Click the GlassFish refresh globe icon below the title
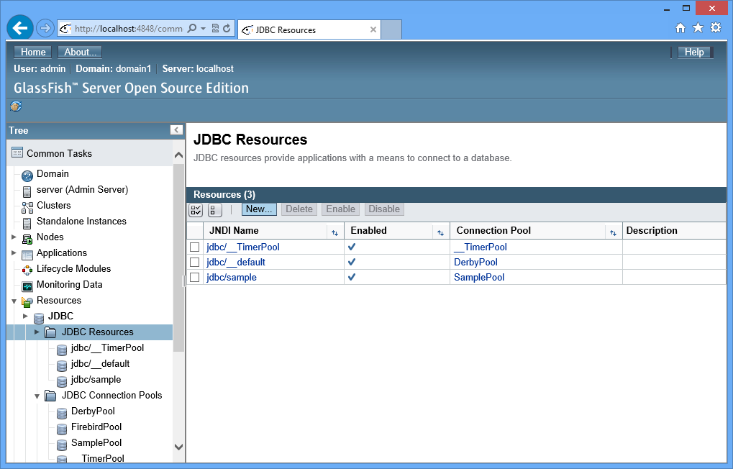 pyautogui.click(x=16, y=106)
